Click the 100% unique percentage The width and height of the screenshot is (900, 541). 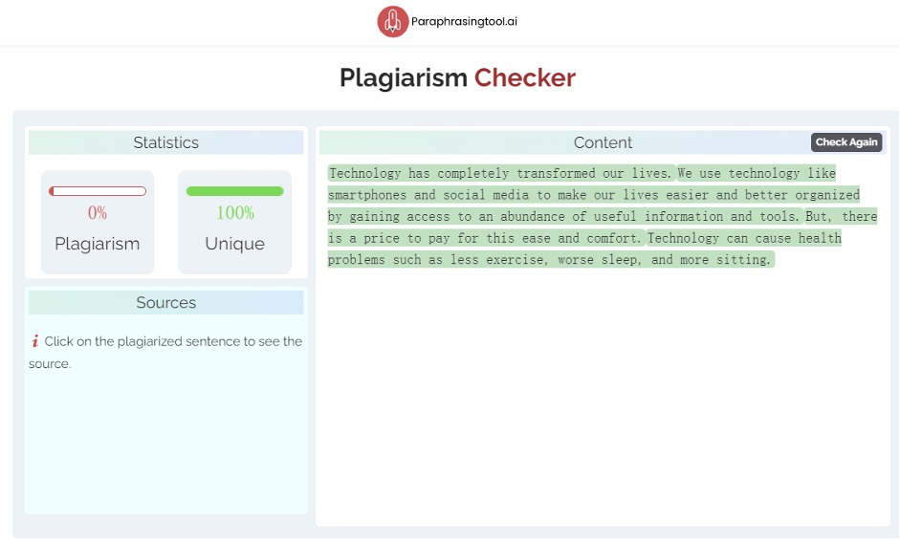[x=234, y=213]
